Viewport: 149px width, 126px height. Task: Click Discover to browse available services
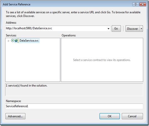tap(133, 28)
